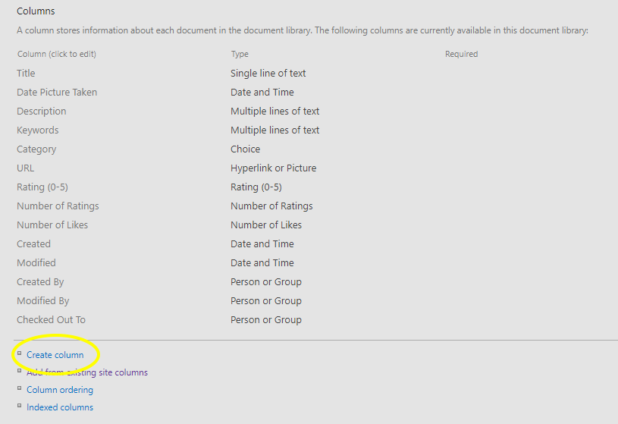Open the Created By column
Screen dimensions: 618x424
click(40, 282)
